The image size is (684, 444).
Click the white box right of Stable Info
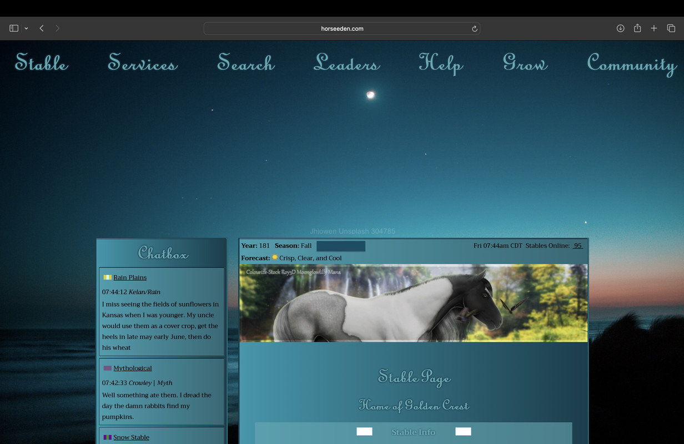click(463, 431)
